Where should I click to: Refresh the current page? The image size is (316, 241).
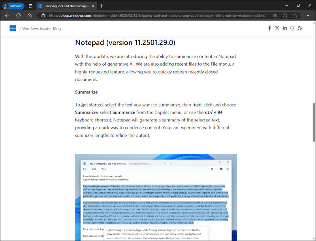pyautogui.click(x=19, y=15)
